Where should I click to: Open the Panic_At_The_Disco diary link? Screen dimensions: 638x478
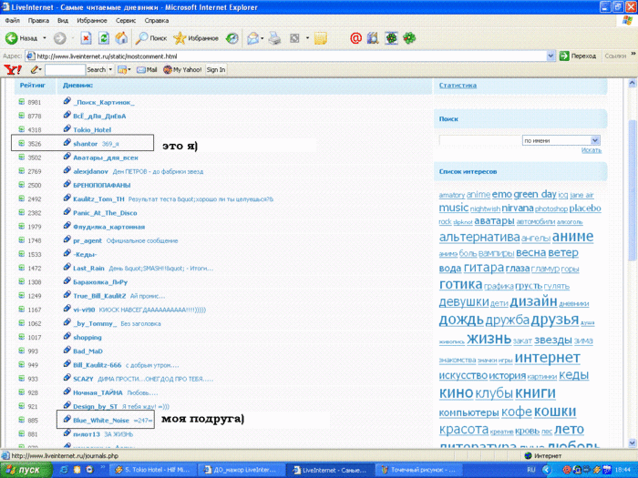click(x=105, y=213)
